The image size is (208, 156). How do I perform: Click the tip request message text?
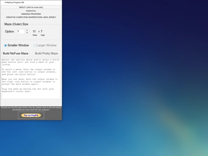31,109
